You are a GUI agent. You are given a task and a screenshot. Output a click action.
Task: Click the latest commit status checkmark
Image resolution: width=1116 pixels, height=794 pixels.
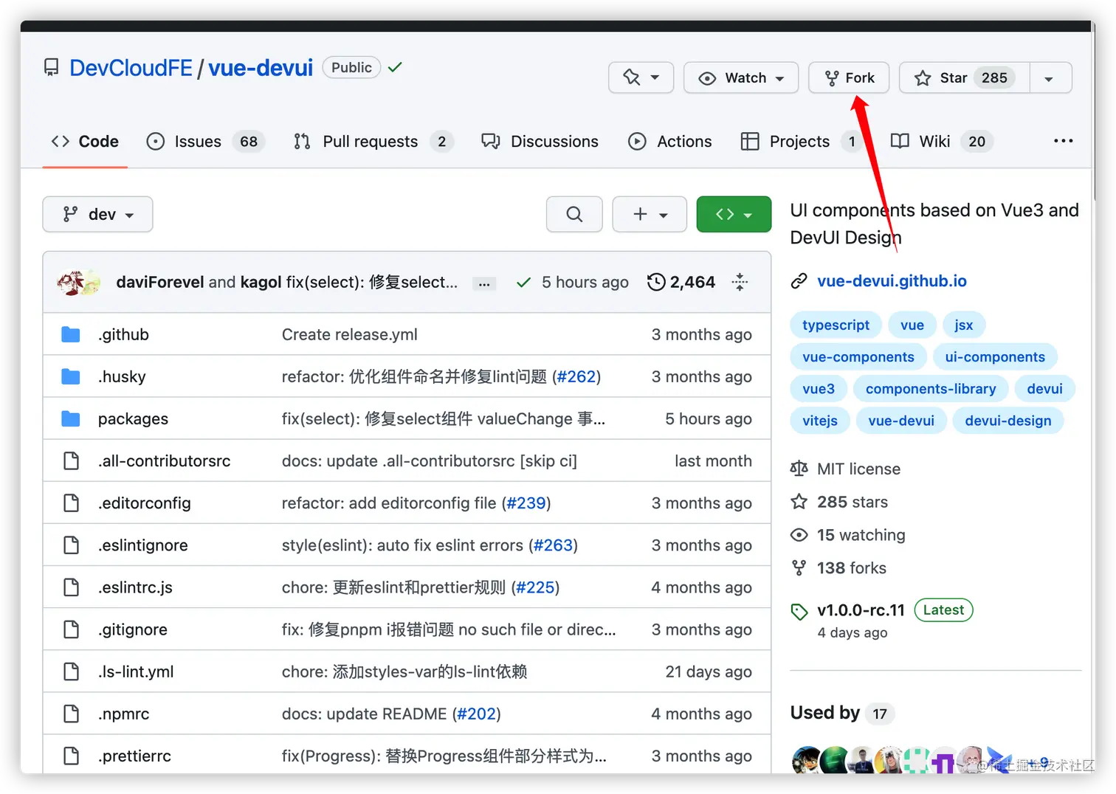pos(523,283)
